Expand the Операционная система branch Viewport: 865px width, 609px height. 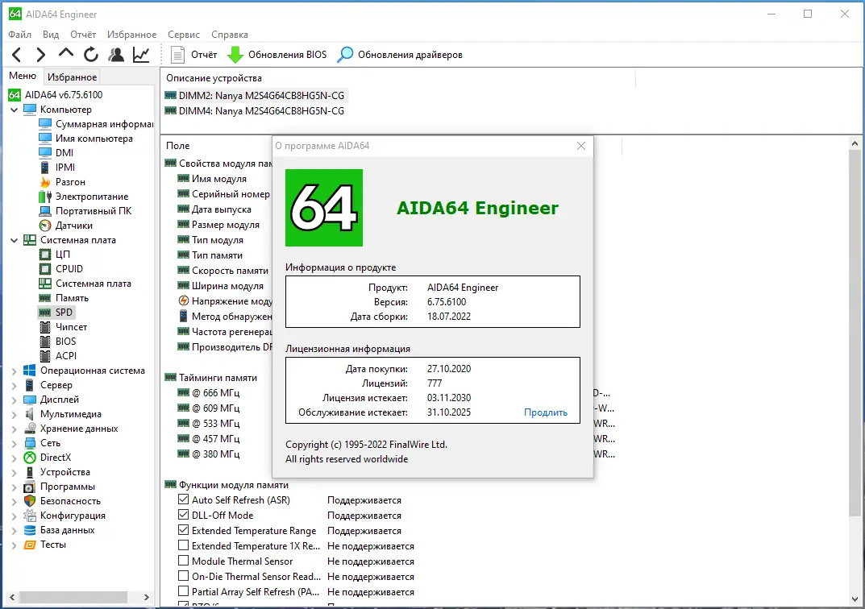[12, 370]
